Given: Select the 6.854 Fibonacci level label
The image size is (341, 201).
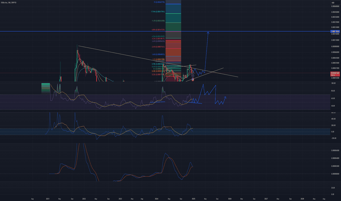Looking at the screenshot, I should tap(158, 30).
